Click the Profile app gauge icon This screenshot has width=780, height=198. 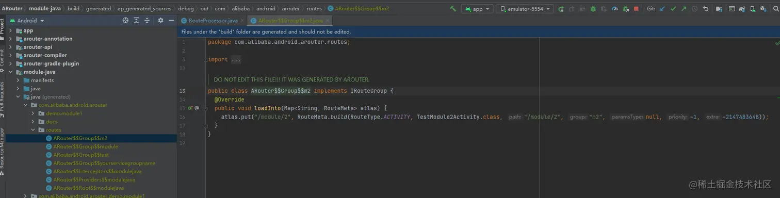coord(614,9)
